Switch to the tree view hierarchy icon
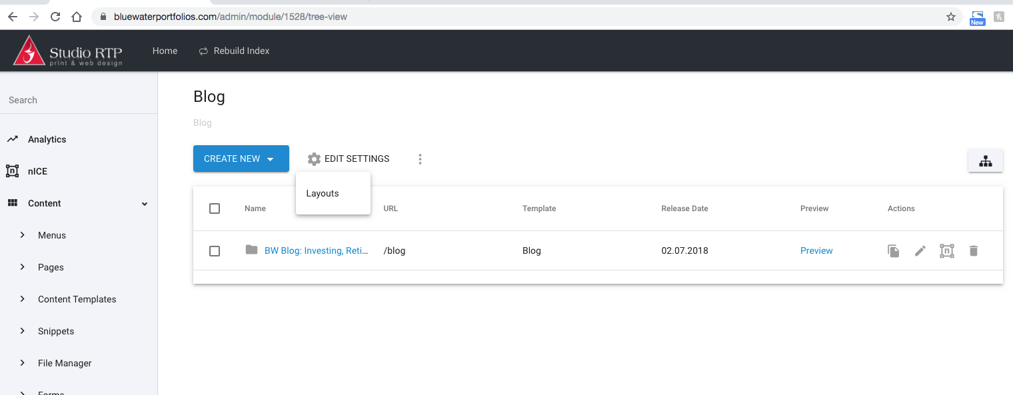 tap(985, 161)
